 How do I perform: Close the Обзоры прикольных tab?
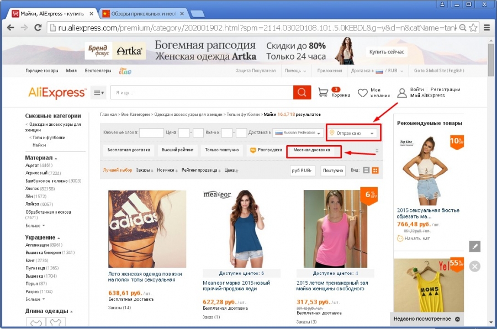pyautogui.click(x=182, y=14)
